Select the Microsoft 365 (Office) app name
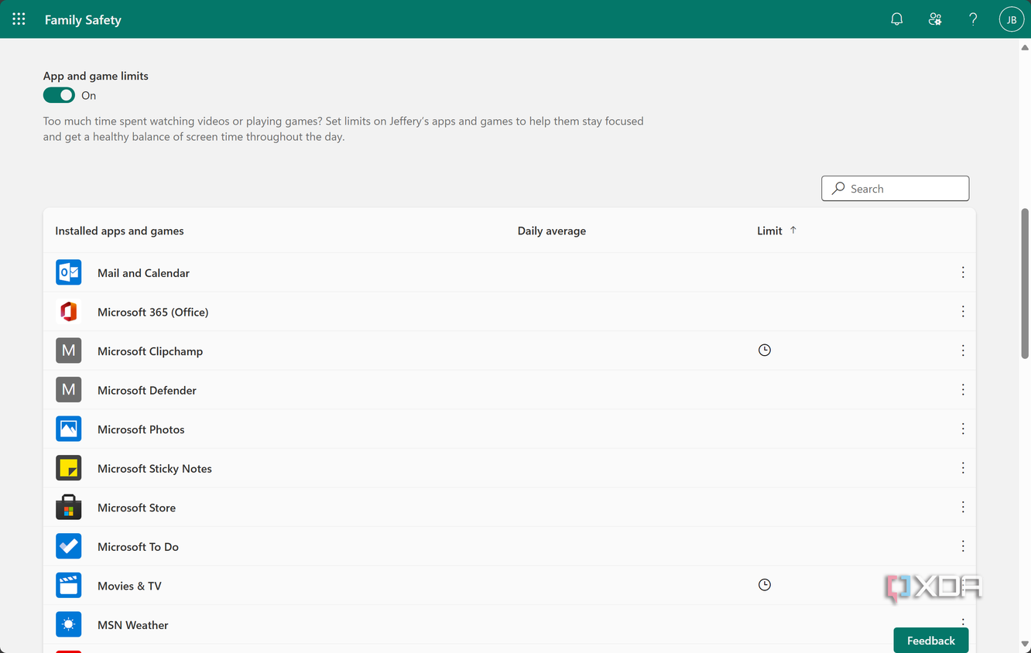 pos(152,312)
